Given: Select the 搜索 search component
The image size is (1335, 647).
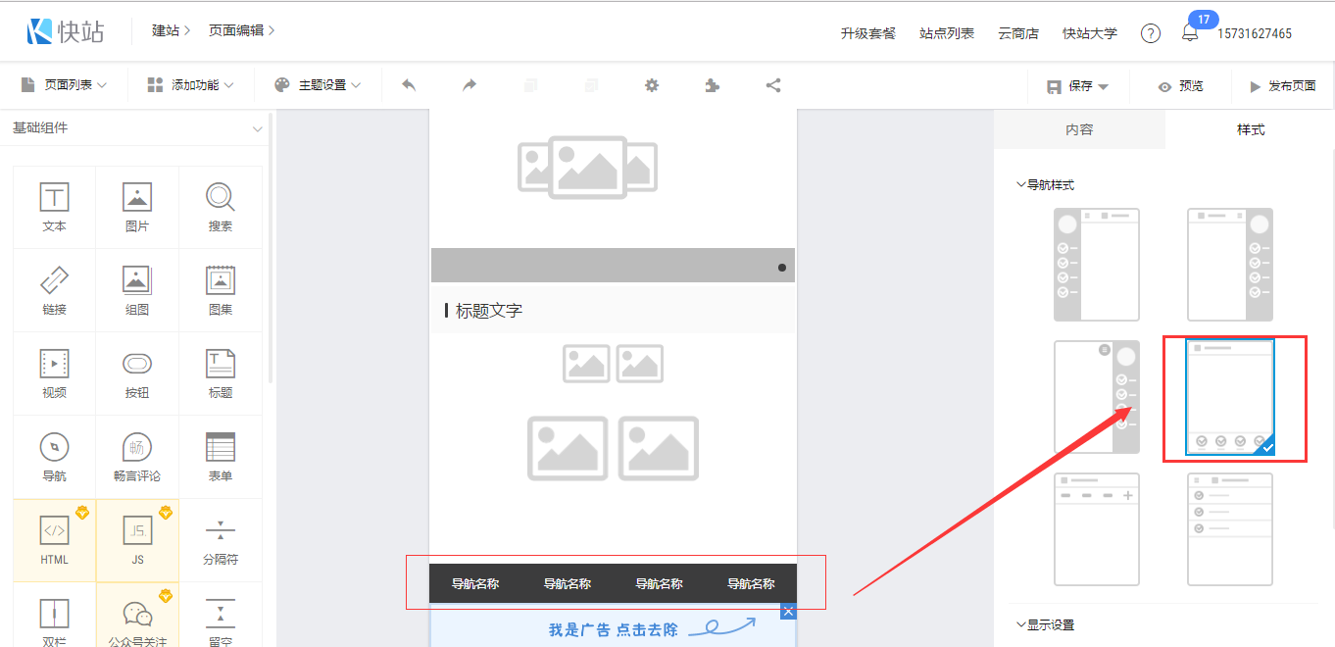Looking at the screenshot, I should click(221, 207).
